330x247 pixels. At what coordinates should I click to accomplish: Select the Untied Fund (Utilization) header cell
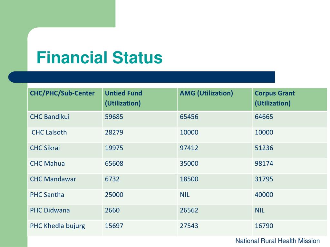pyautogui.click(x=140, y=99)
